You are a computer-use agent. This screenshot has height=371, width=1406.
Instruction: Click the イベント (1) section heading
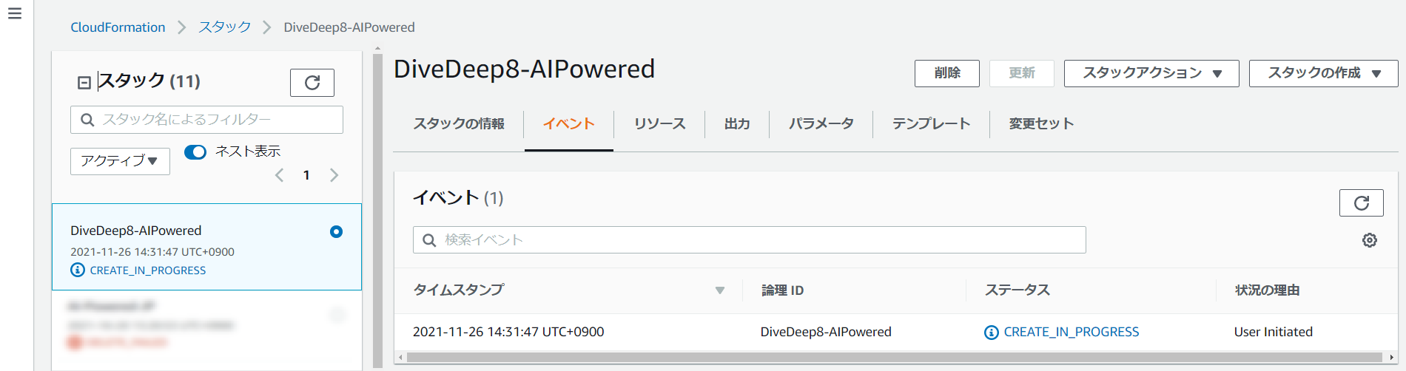coord(458,198)
